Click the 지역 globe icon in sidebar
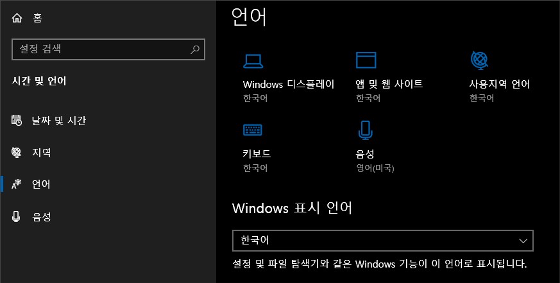 17,152
